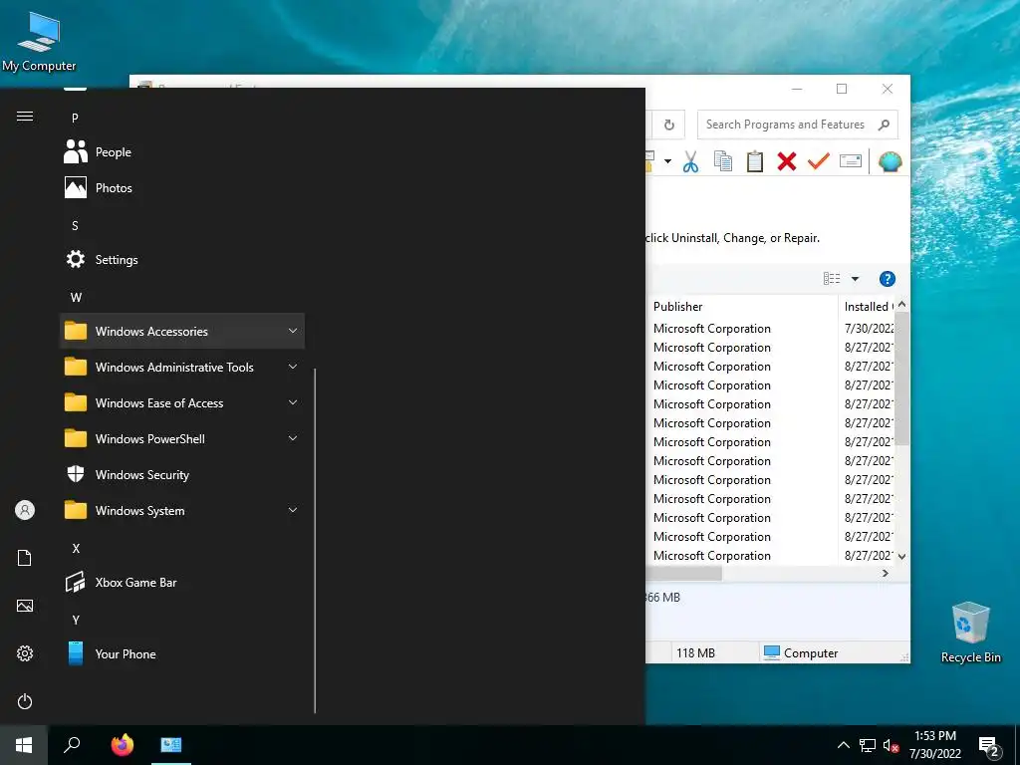This screenshot has width=1020, height=765.
Task: Minimize the Programs and Features window
Action: 797,89
